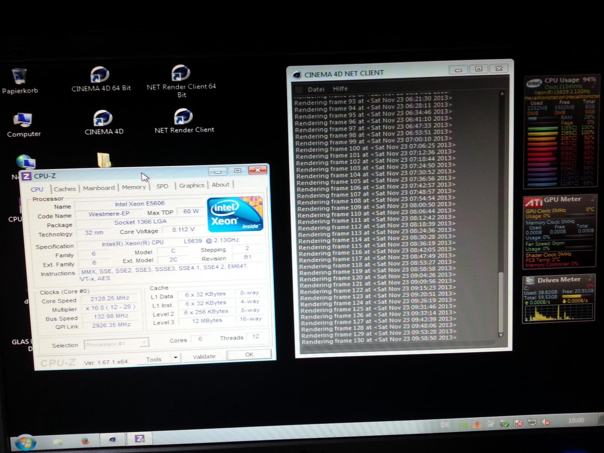
Task: Click the safely remove hardware tray icon
Action: click(x=504, y=423)
